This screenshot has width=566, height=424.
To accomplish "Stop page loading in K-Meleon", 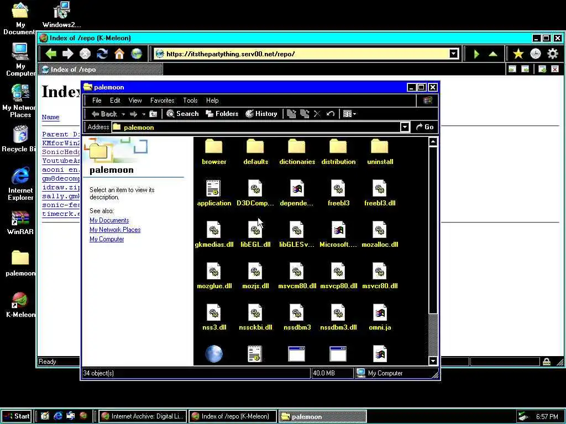I will tap(85, 54).
